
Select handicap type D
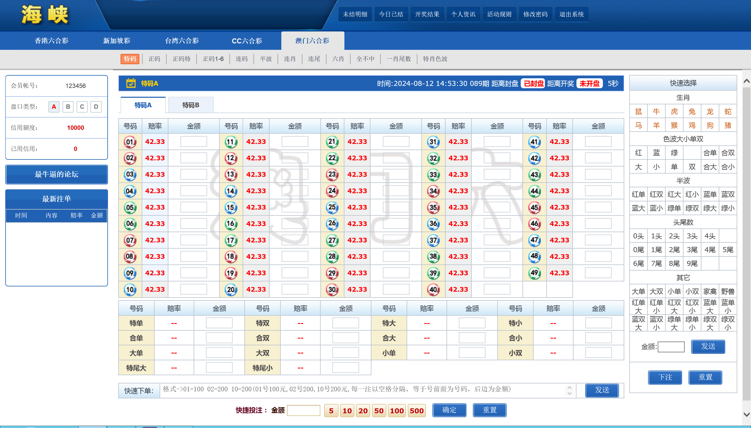[96, 107]
